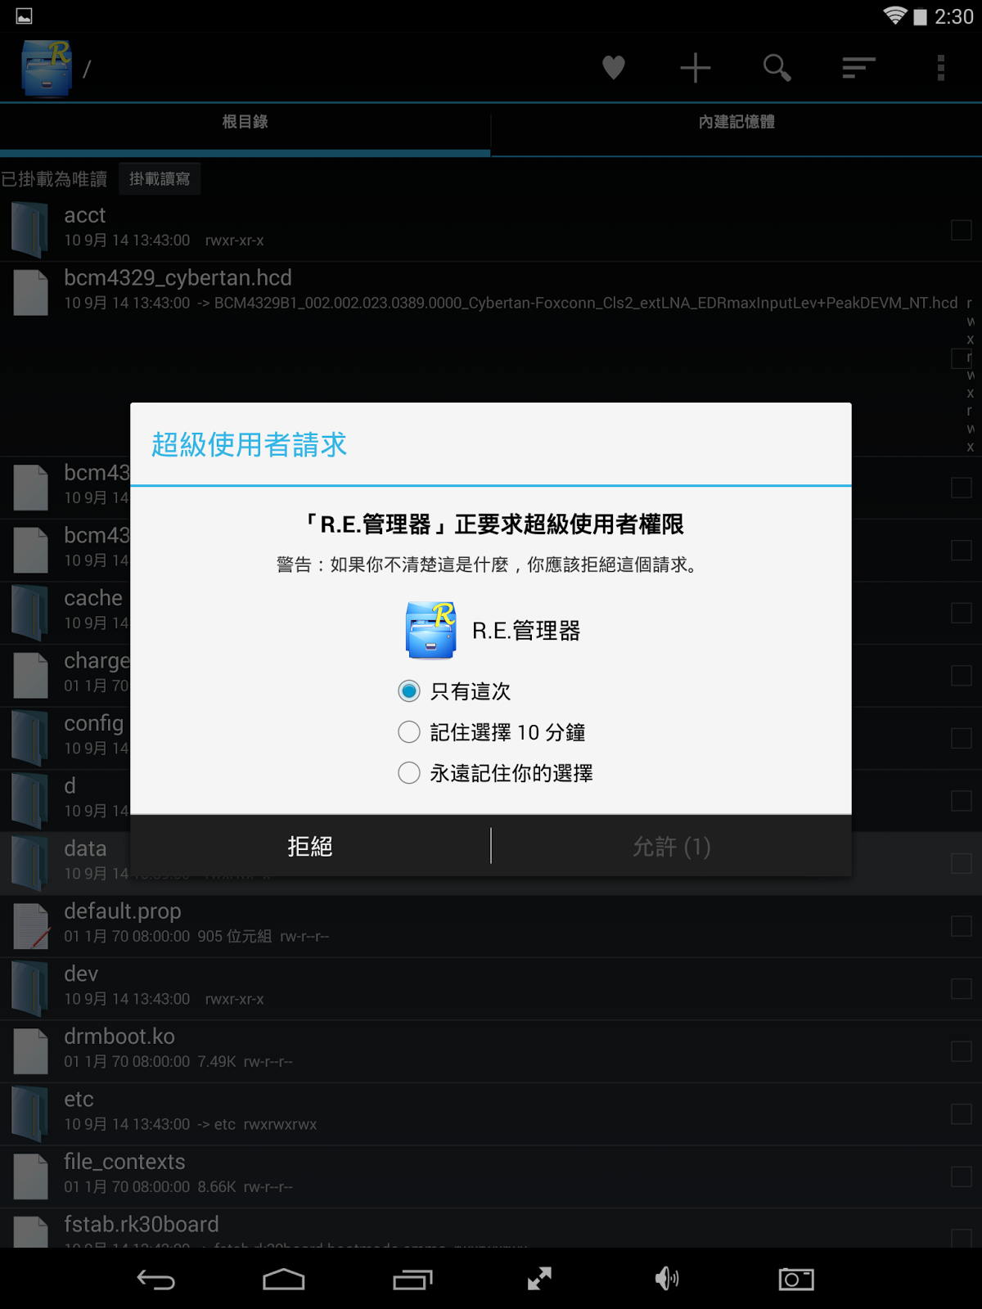Image resolution: width=982 pixels, height=1309 pixels.
Task: Tap the Root Explorer app icon
Action: [47, 69]
